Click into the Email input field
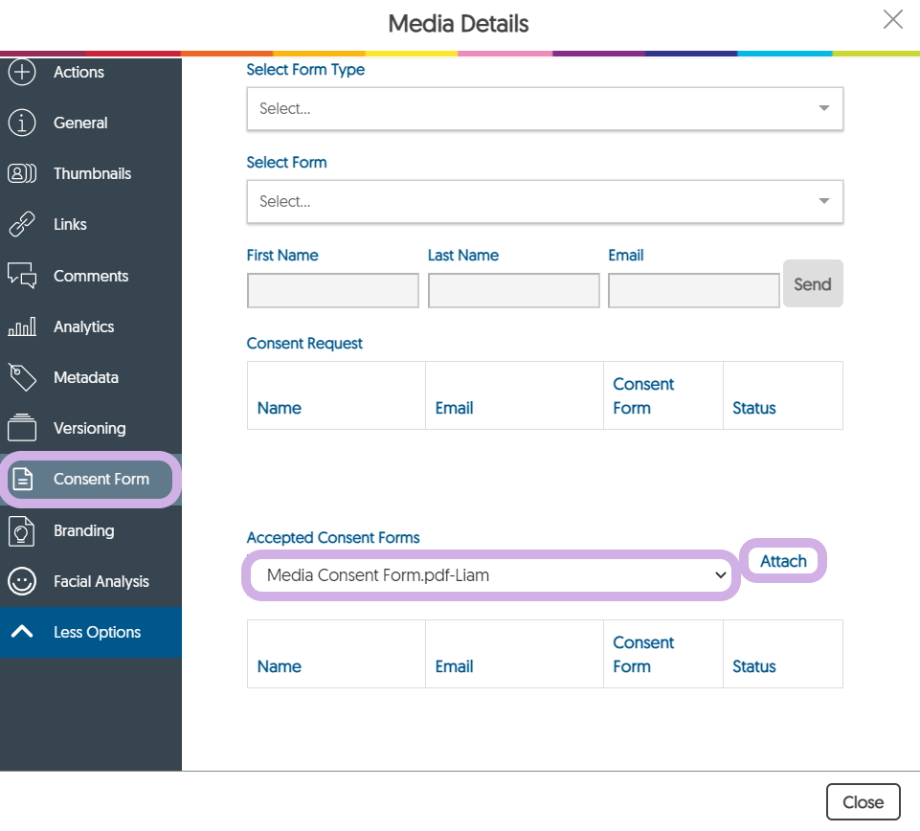Image resolution: width=920 pixels, height=831 pixels. (x=693, y=291)
